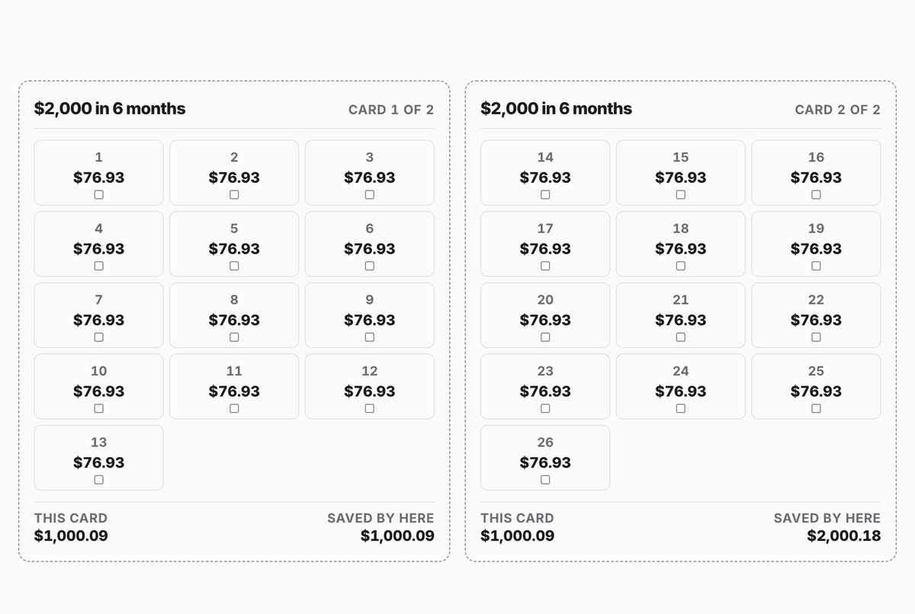Check off deposit 24

681,408
